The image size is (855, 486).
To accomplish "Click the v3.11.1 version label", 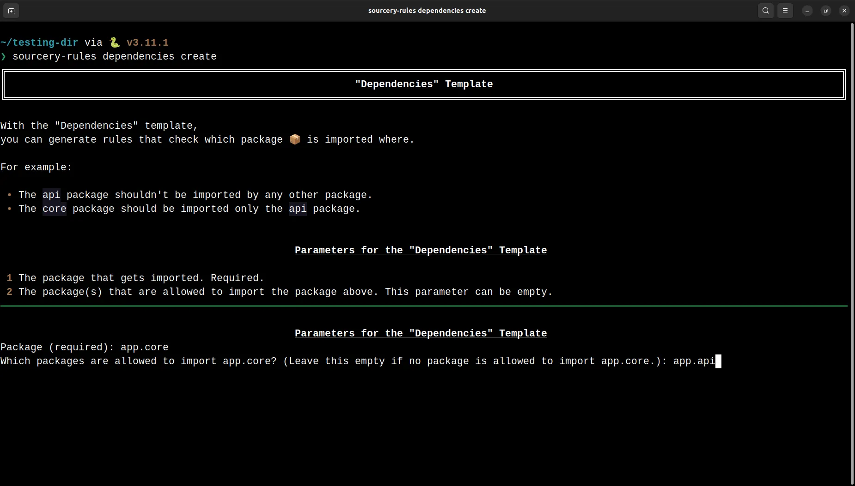I will coord(147,42).
